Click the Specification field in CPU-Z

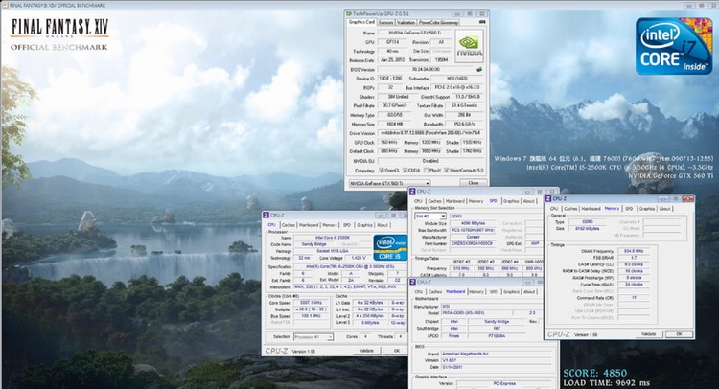click(349, 266)
